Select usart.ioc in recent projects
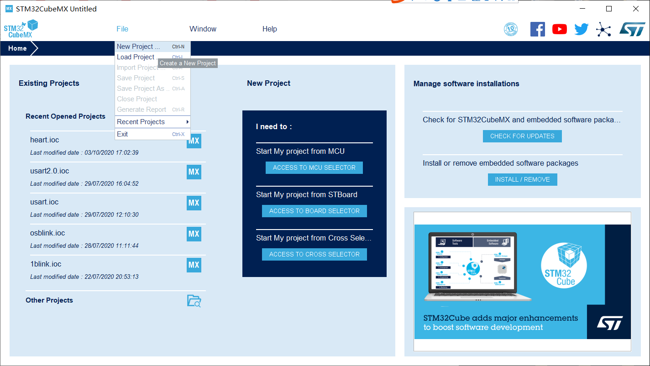Viewport: 650px width, 366px height. coord(44,202)
